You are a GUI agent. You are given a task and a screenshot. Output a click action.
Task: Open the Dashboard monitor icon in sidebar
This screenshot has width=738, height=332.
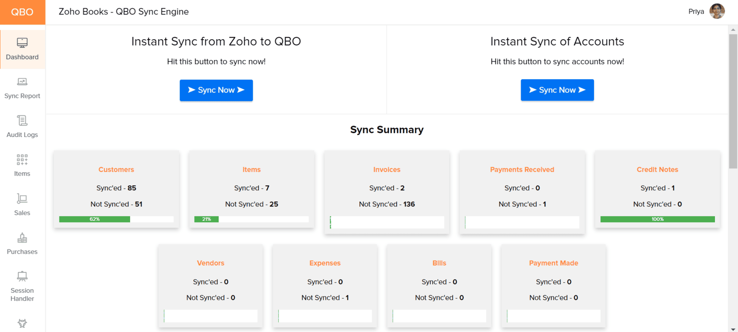(x=22, y=42)
